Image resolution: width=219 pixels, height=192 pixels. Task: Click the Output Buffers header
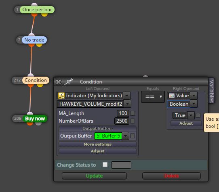coord(97,128)
